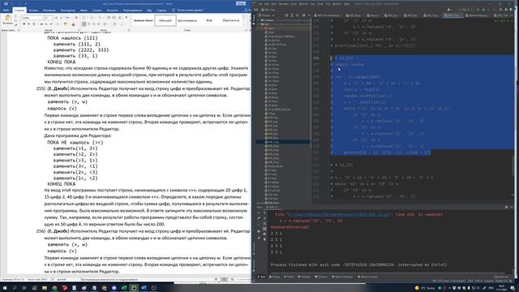The width and height of the screenshot is (519, 292).
Task: Open the font size combo box in Word
Action: pos(49,18)
